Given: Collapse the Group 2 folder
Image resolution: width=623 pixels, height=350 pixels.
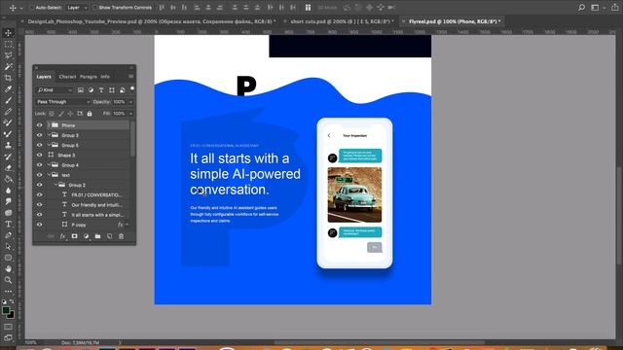Looking at the screenshot, I should (x=55, y=185).
